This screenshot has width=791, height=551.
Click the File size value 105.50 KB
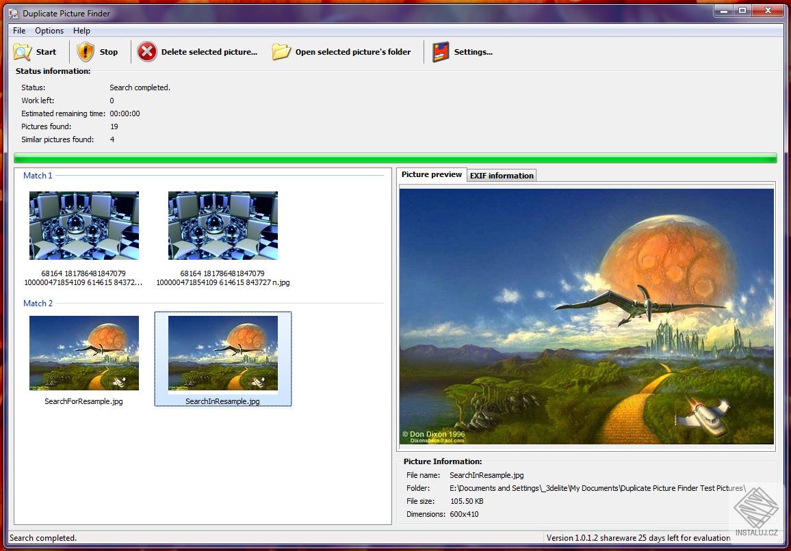pos(467,501)
